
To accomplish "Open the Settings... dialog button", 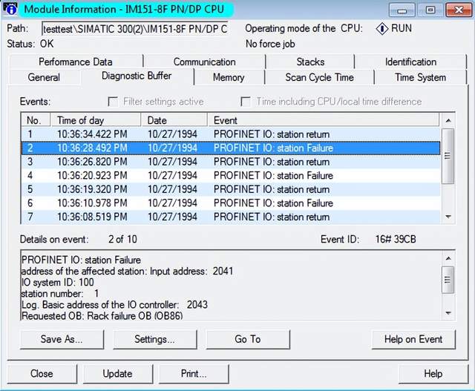I will click(x=154, y=339).
